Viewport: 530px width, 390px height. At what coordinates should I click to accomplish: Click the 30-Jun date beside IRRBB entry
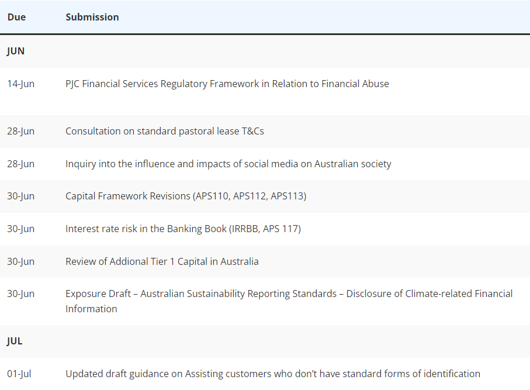[x=20, y=229]
